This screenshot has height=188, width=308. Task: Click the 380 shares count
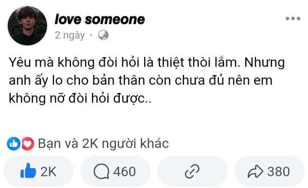[278, 172]
